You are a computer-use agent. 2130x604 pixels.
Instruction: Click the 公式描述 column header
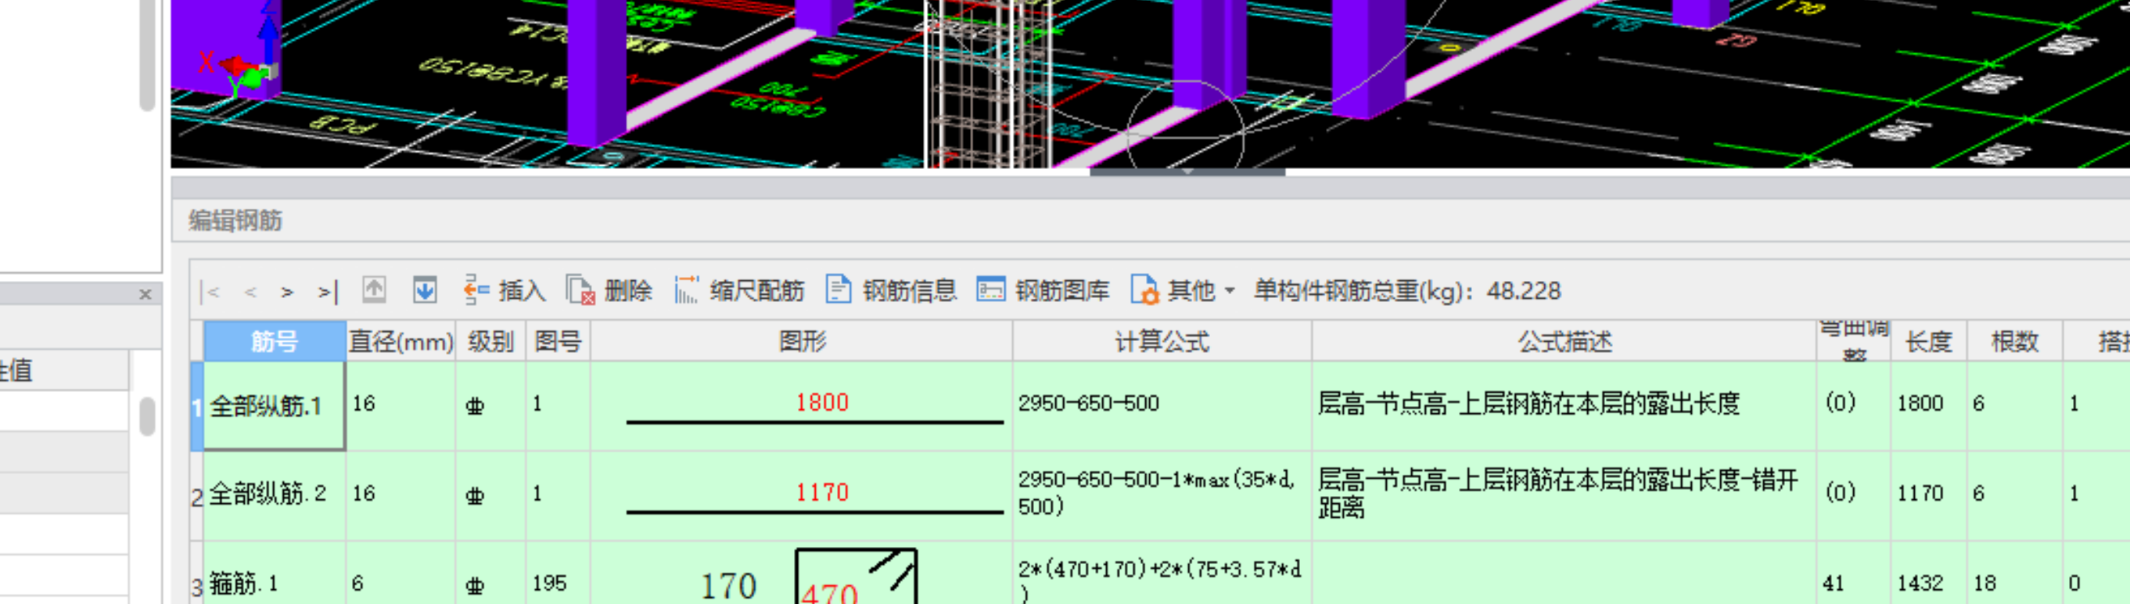1564,341
